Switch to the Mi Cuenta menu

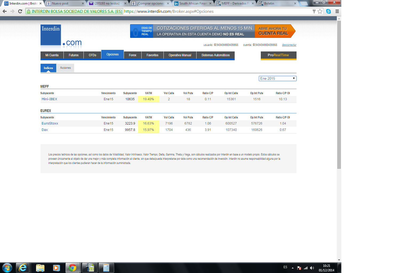pos(52,55)
